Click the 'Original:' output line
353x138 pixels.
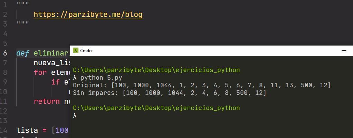coord(202,85)
